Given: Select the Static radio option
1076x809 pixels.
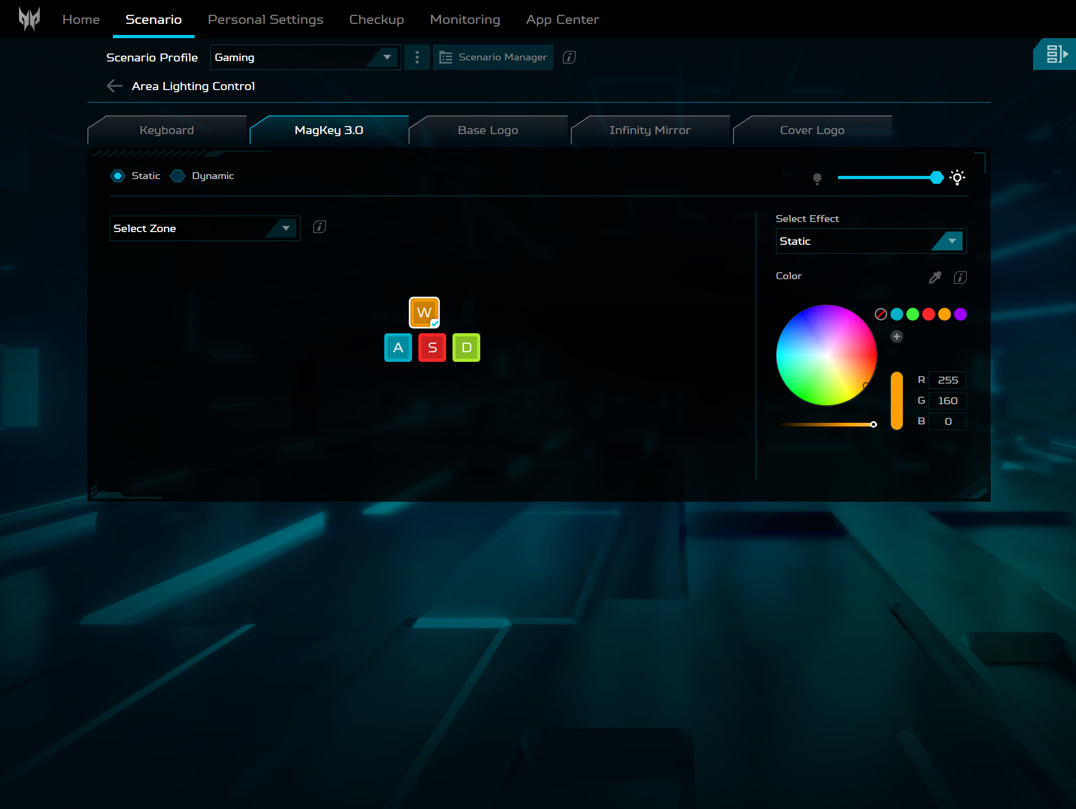Looking at the screenshot, I should pos(118,176).
